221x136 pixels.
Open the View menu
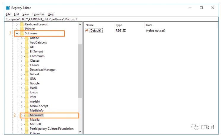(26, 14)
